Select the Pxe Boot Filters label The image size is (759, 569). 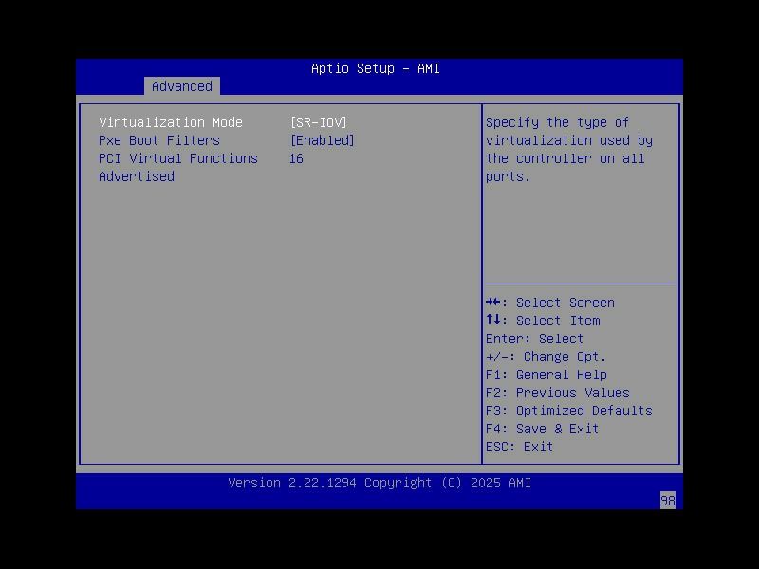pos(159,140)
